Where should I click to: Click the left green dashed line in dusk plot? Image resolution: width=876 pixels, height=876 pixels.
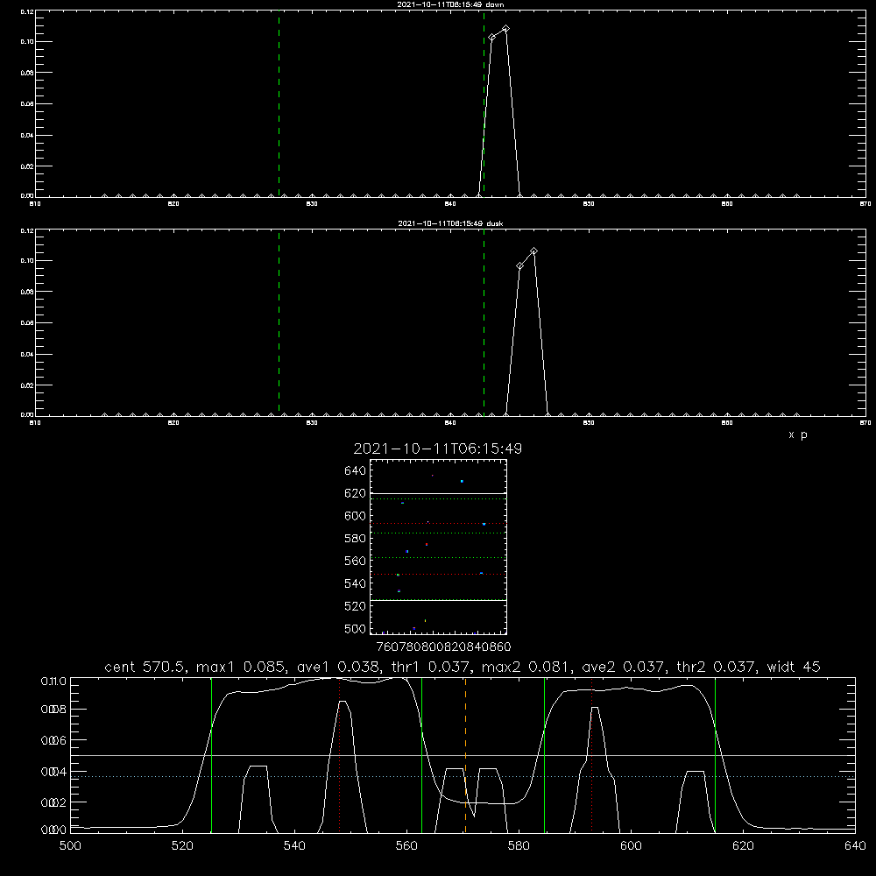coord(279,322)
